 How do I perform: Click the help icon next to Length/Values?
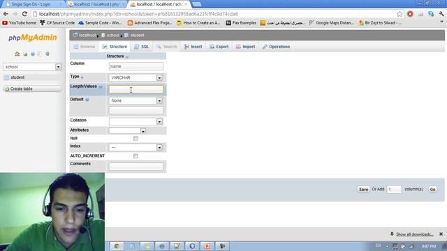[101, 86]
